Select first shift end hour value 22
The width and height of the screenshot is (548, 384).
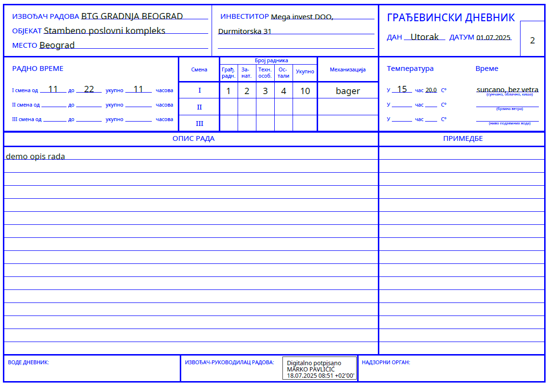(x=89, y=89)
